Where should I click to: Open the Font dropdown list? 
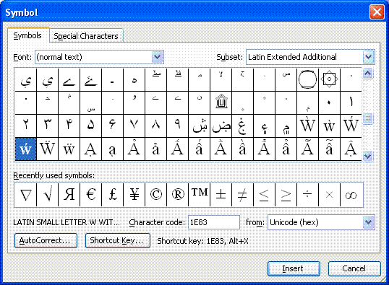click(x=158, y=57)
